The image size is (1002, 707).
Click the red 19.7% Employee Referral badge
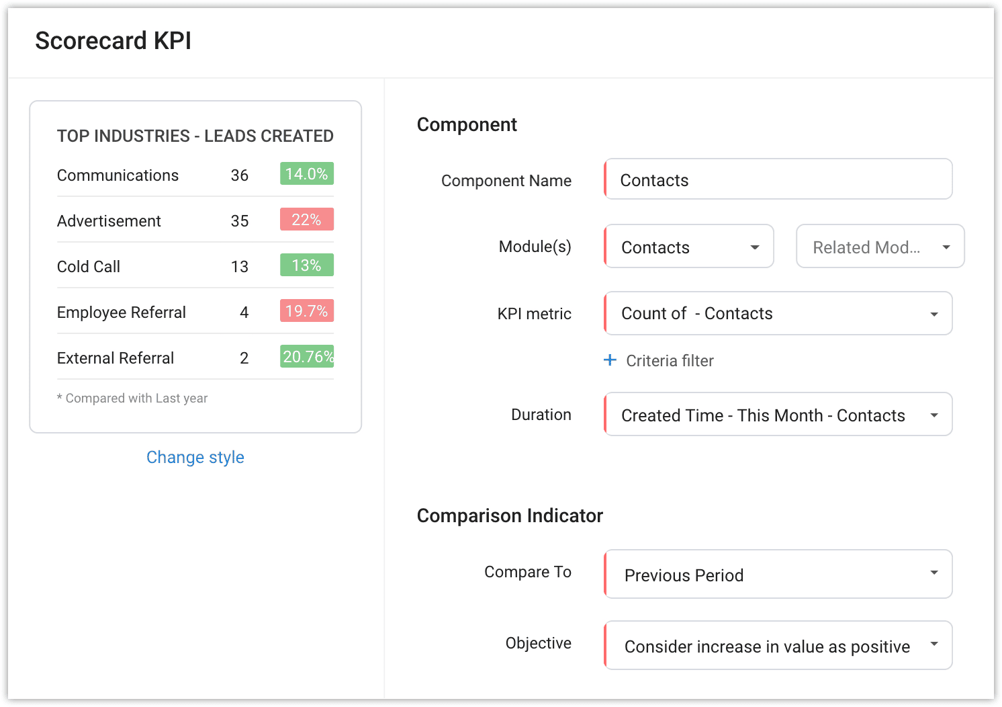(x=307, y=311)
